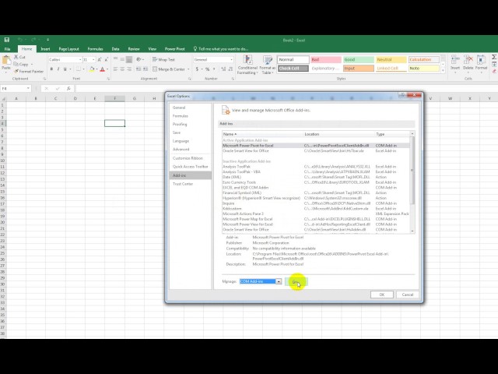Click Align Left icon
The image size is (498, 374).
[116, 69]
